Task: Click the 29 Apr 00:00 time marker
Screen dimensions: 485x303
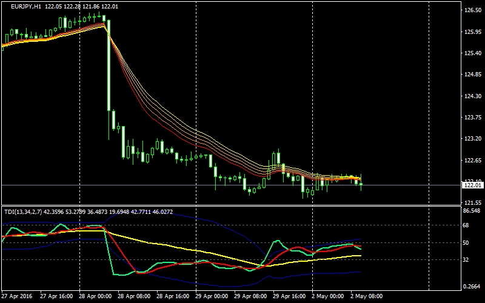Action: coord(212,296)
